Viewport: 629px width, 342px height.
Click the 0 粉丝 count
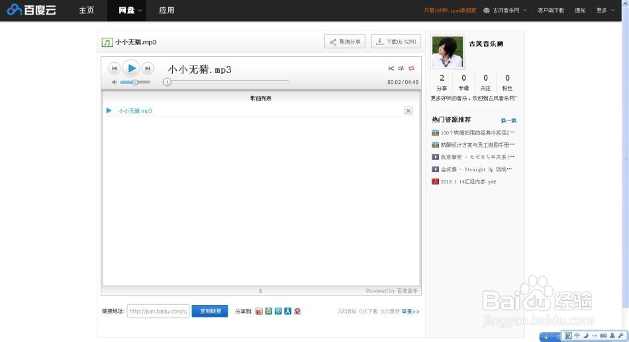point(507,82)
